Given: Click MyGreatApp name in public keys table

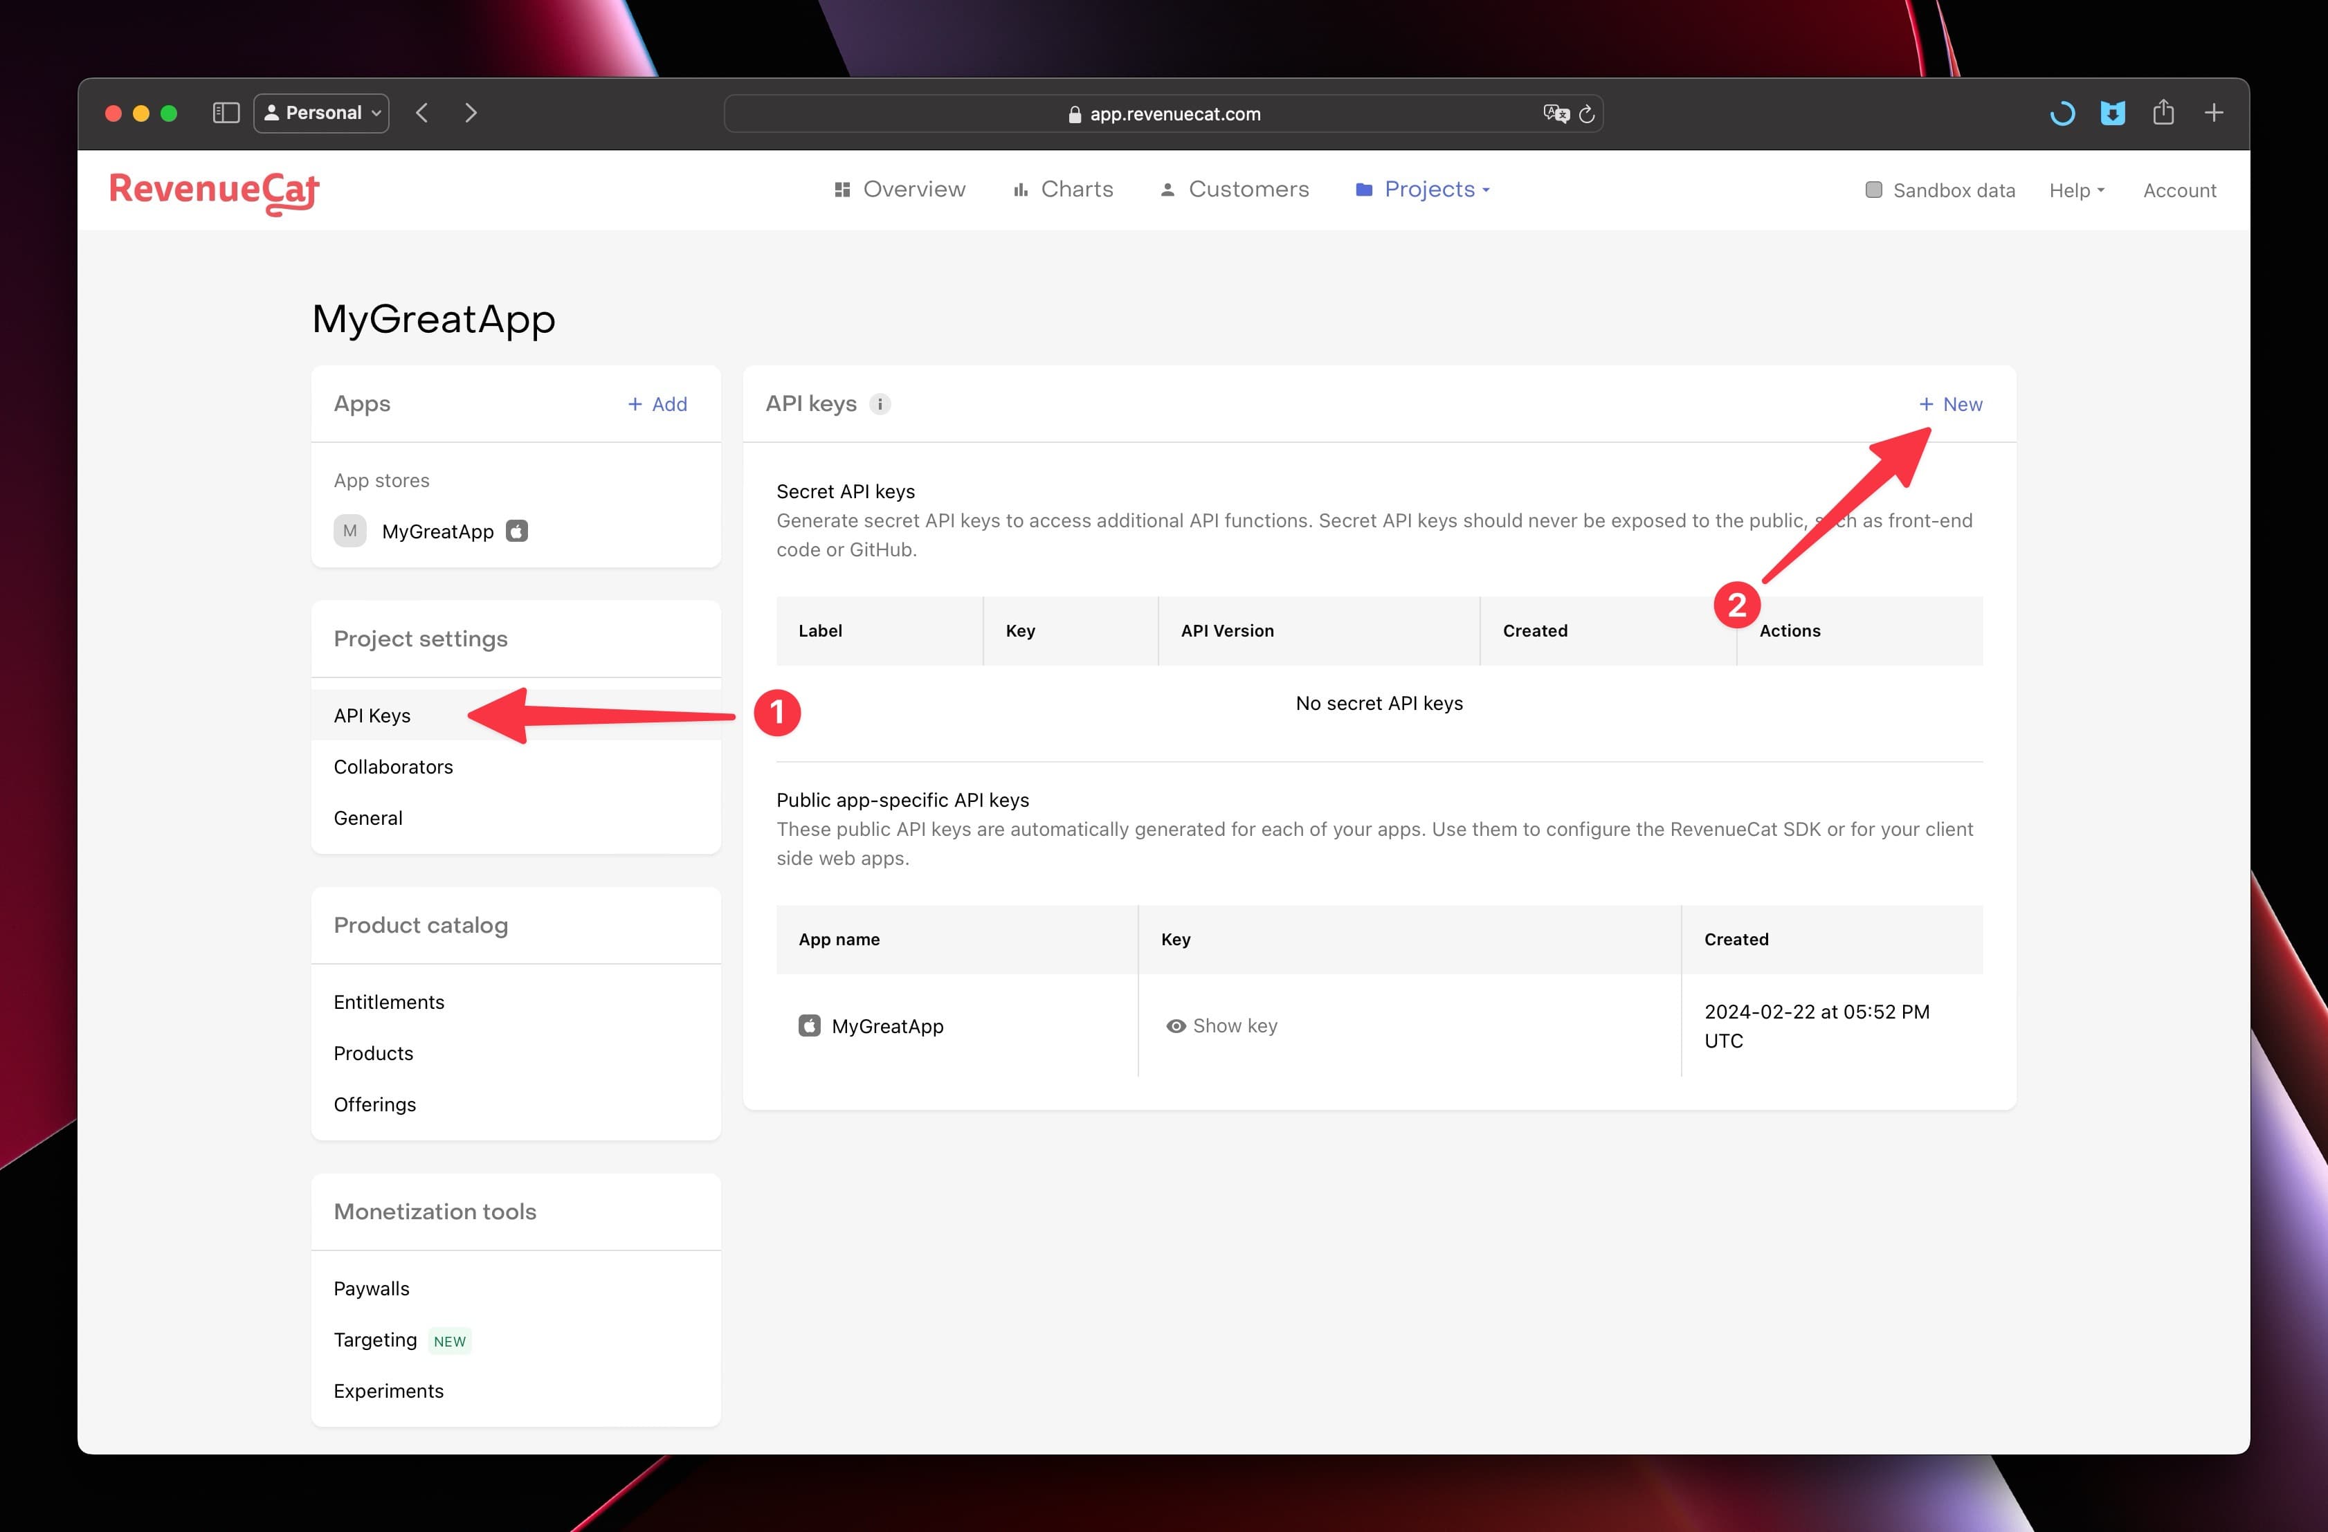Looking at the screenshot, I should pyautogui.click(x=887, y=1026).
